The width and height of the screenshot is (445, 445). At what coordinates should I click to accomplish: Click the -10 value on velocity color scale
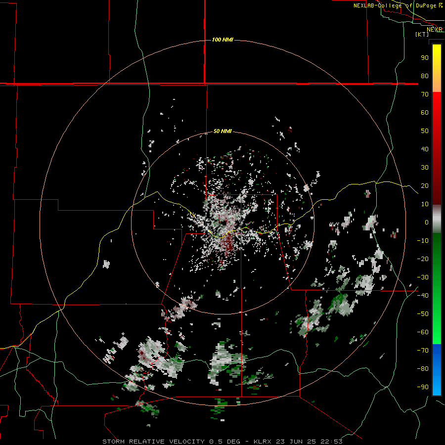coord(423,241)
